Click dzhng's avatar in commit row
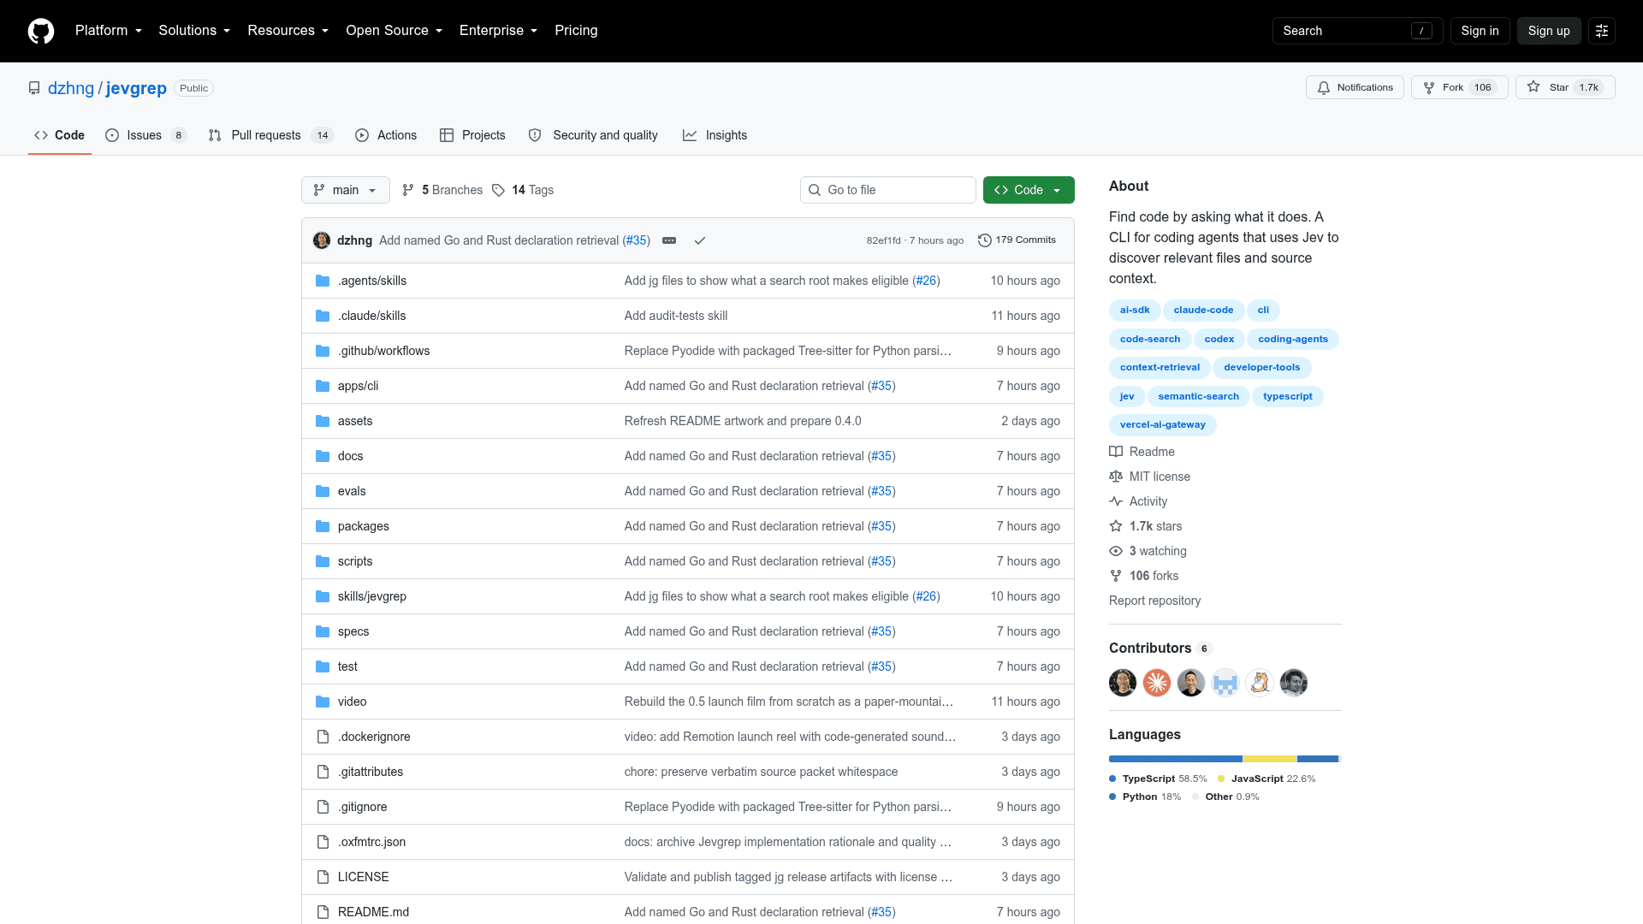 coord(322,240)
